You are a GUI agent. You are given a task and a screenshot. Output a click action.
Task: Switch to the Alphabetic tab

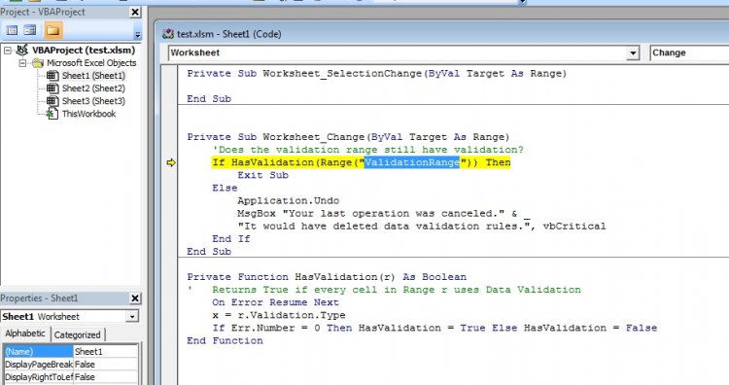25,333
